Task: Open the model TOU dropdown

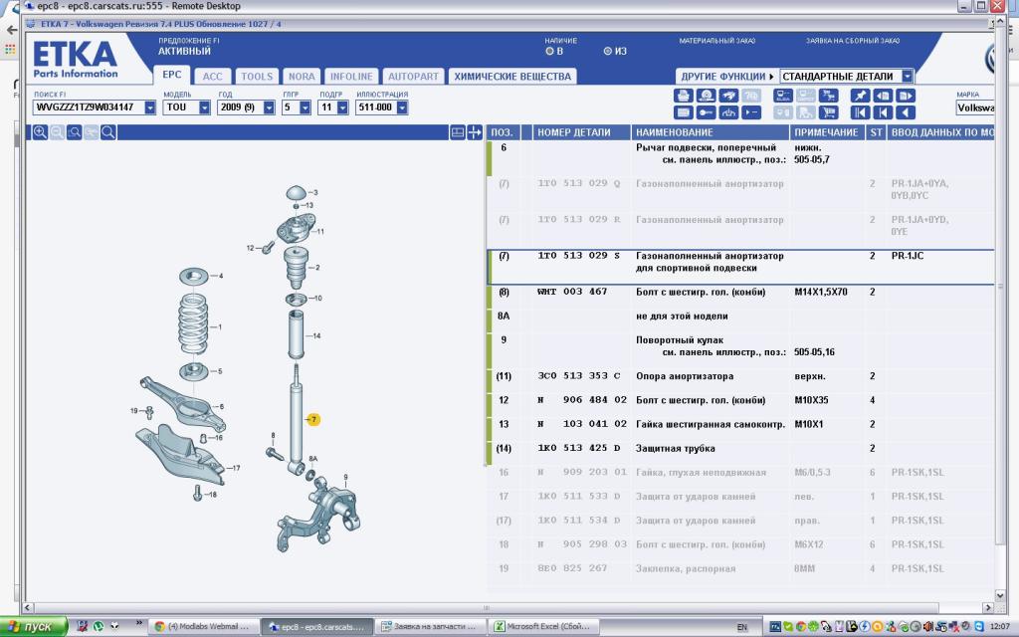Action: [x=204, y=107]
